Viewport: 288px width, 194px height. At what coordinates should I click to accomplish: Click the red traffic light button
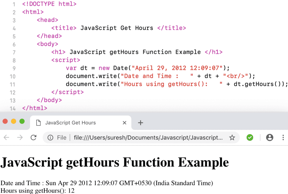[x=5, y=122]
